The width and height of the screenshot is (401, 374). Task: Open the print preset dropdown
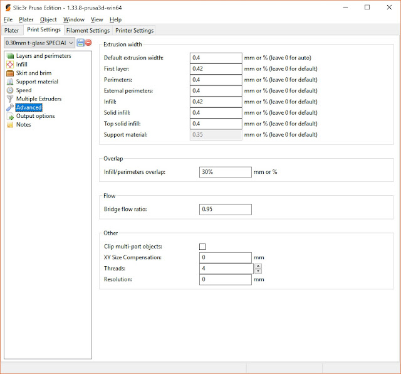pos(39,43)
